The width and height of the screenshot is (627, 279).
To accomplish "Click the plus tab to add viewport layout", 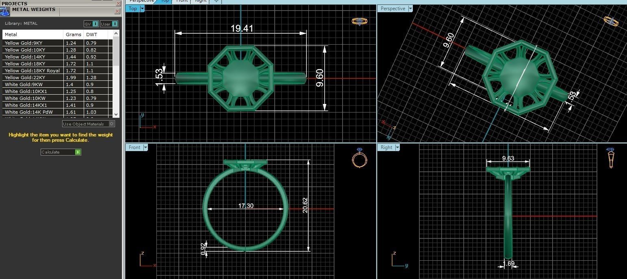I will tap(216, 1).
